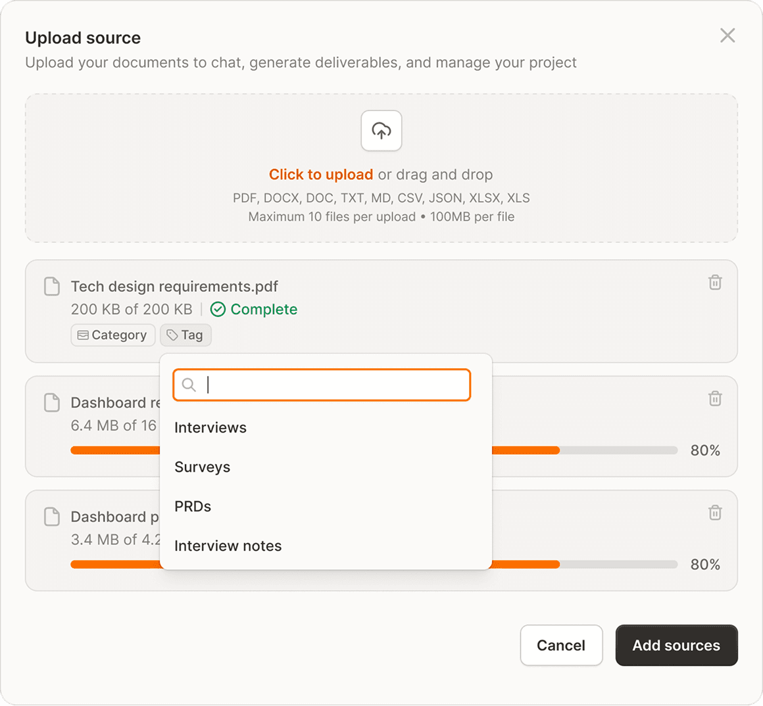Remove the second Dashboard file at 3.4 MB
763x706 pixels.
715,513
